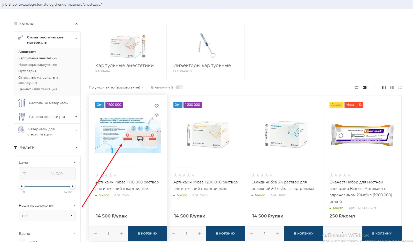Open Цементы для фиксации sidebar item
This screenshot has width=413, height=242.
37,89
